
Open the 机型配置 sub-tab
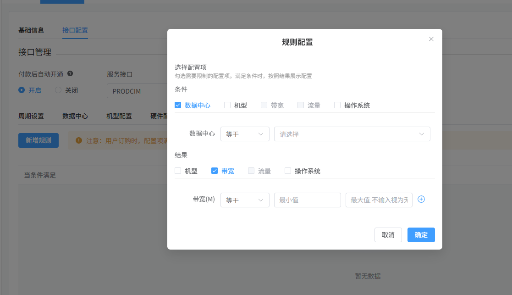tap(119, 116)
